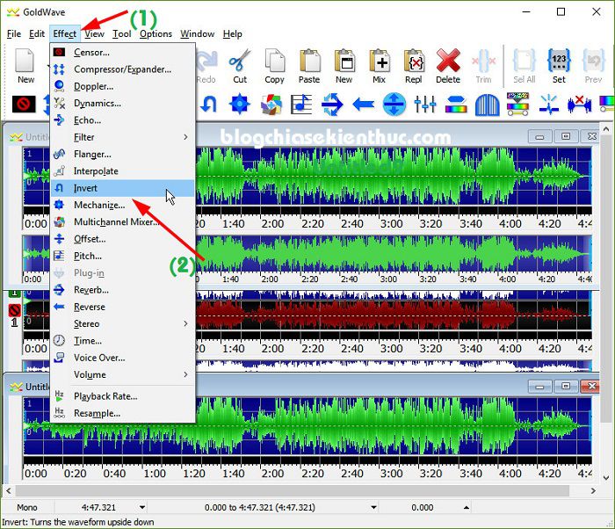Click the Offset round blue icon

pyautogui.click(x=394, y=105)
